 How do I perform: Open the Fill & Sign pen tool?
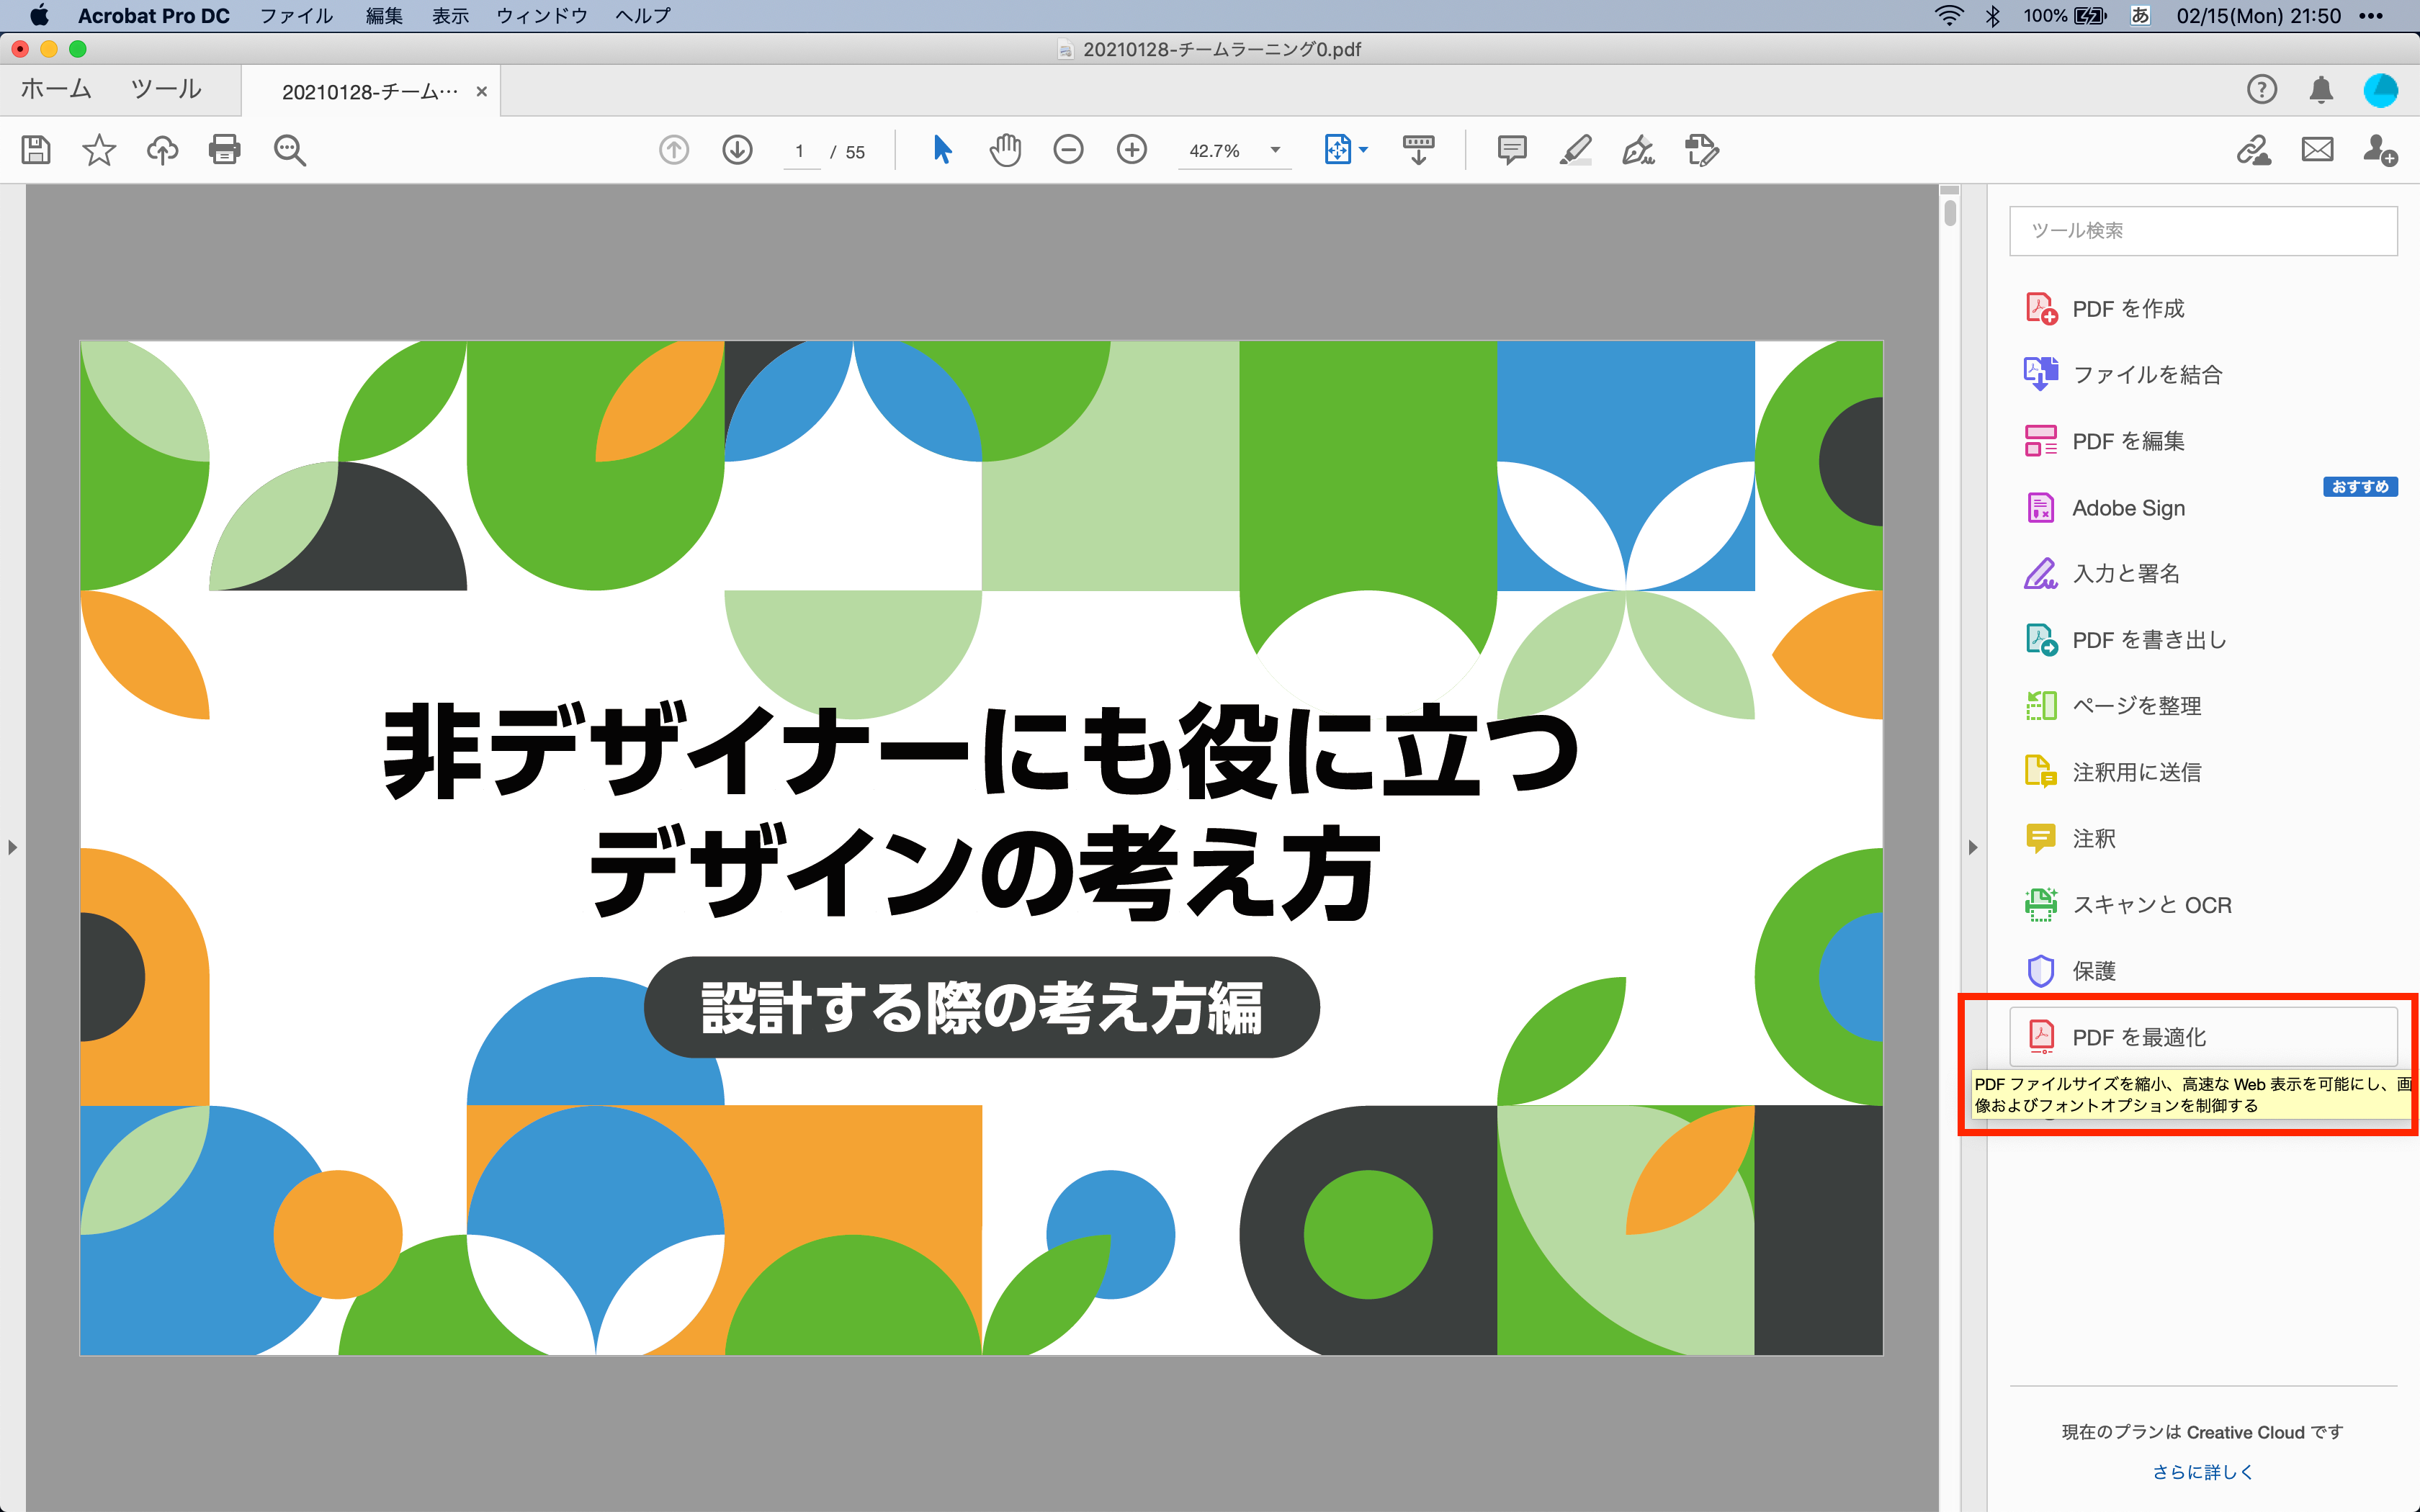[1637, 150]
